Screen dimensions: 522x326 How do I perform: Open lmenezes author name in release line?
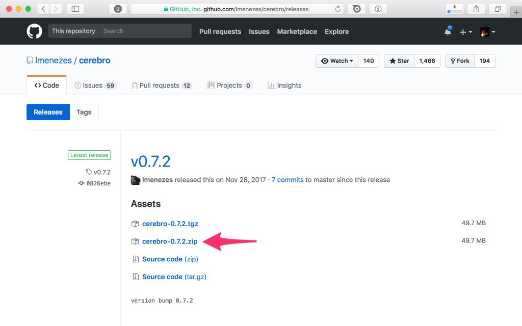(158, 180)
